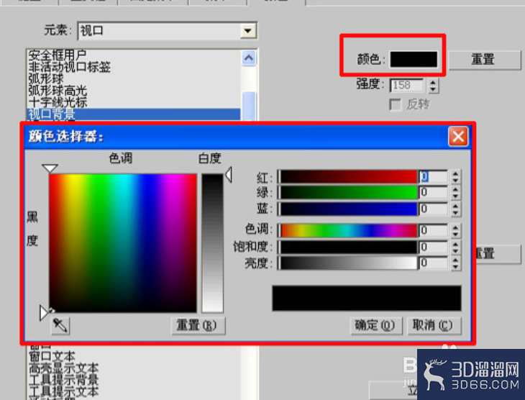Click the 亮度 spinner arrows
Image resolution: width=525 pixels, height=400 pixels.
[x=455, y=263]
